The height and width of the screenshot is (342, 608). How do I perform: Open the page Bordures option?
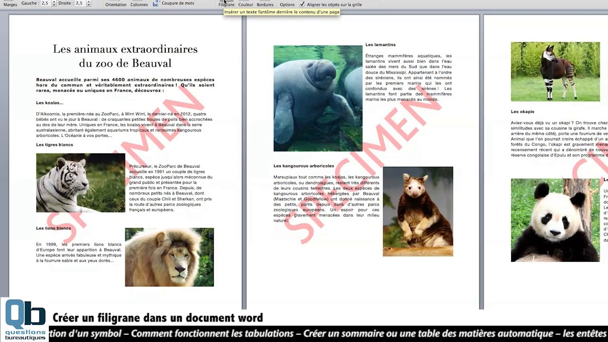[265, 4]
